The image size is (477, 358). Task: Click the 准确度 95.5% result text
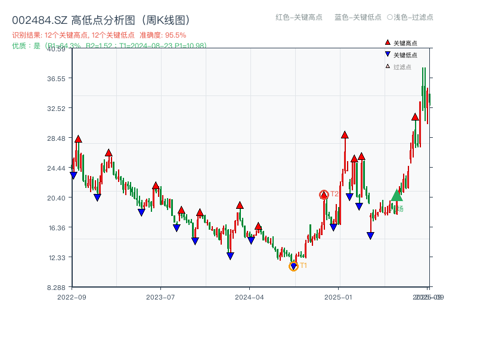click(x=162, y=35)
